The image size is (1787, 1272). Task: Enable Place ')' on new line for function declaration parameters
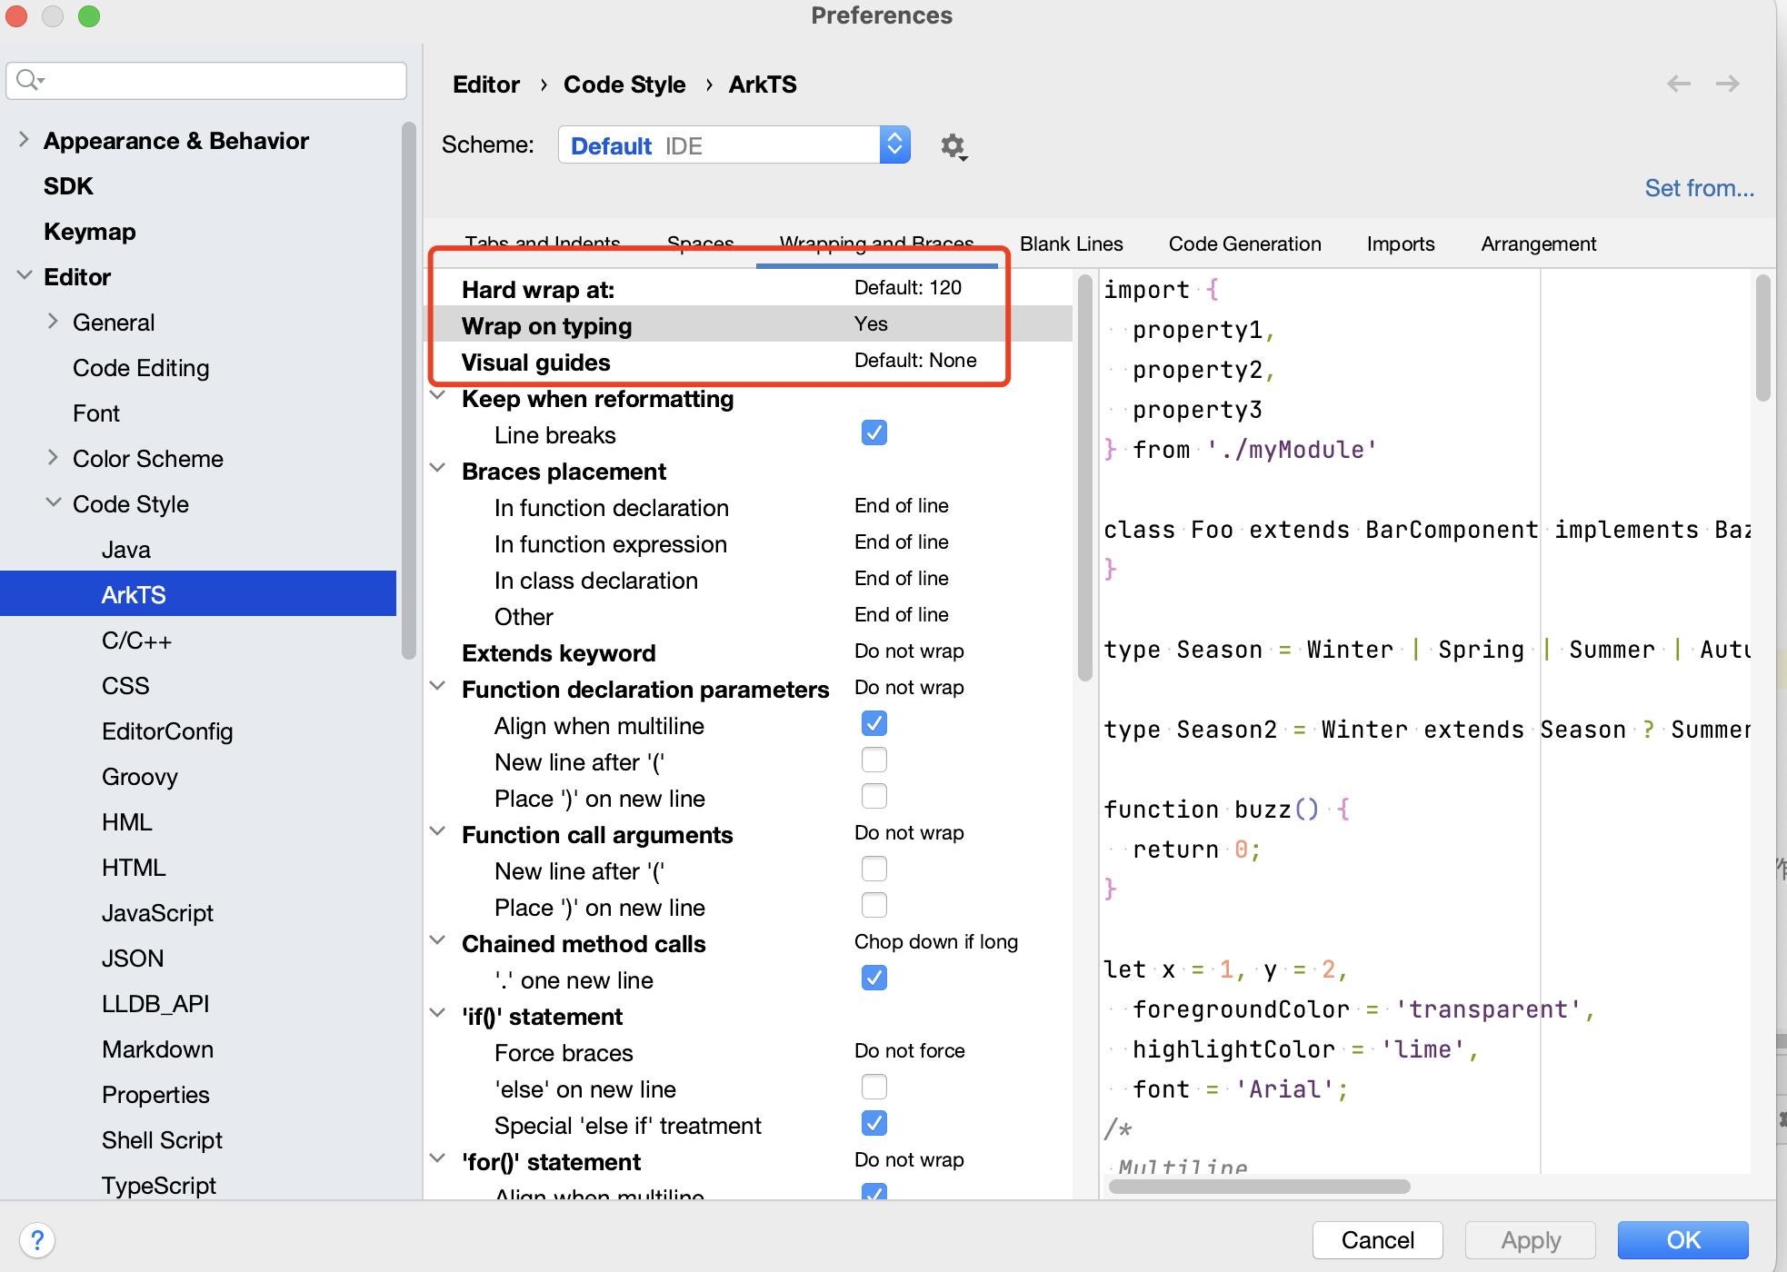874,796
